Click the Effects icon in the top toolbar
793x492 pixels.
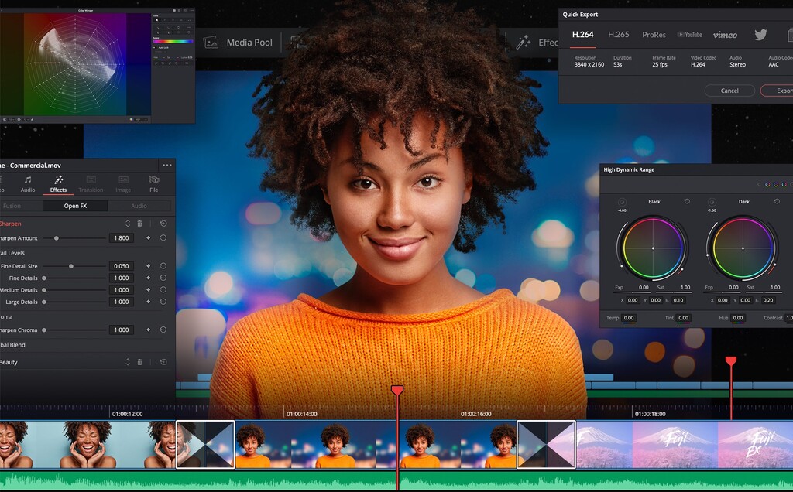(524, 43)
